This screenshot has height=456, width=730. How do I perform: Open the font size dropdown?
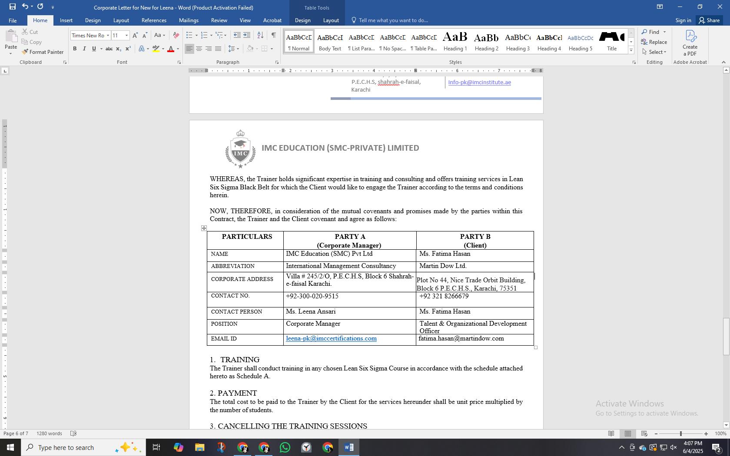(126, 36)
